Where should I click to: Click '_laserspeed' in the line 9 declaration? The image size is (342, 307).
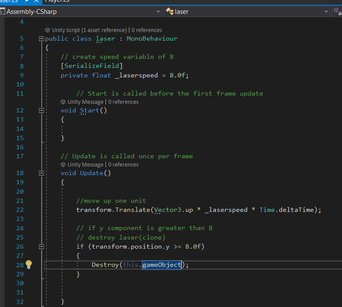click(136, 75)
